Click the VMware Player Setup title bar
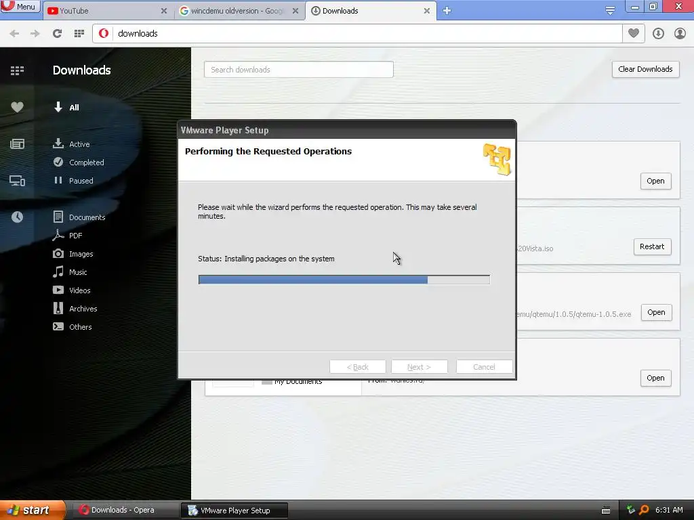Viewport: 694px width, 520px height. 347,130
